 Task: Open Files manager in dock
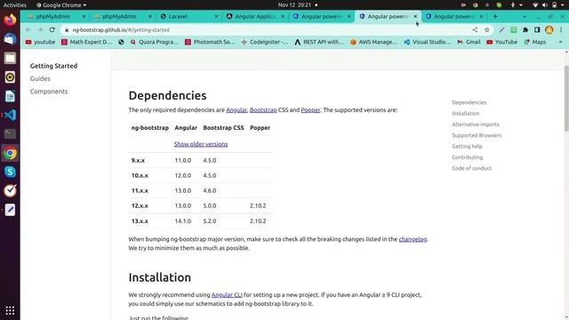coord(10,58)
